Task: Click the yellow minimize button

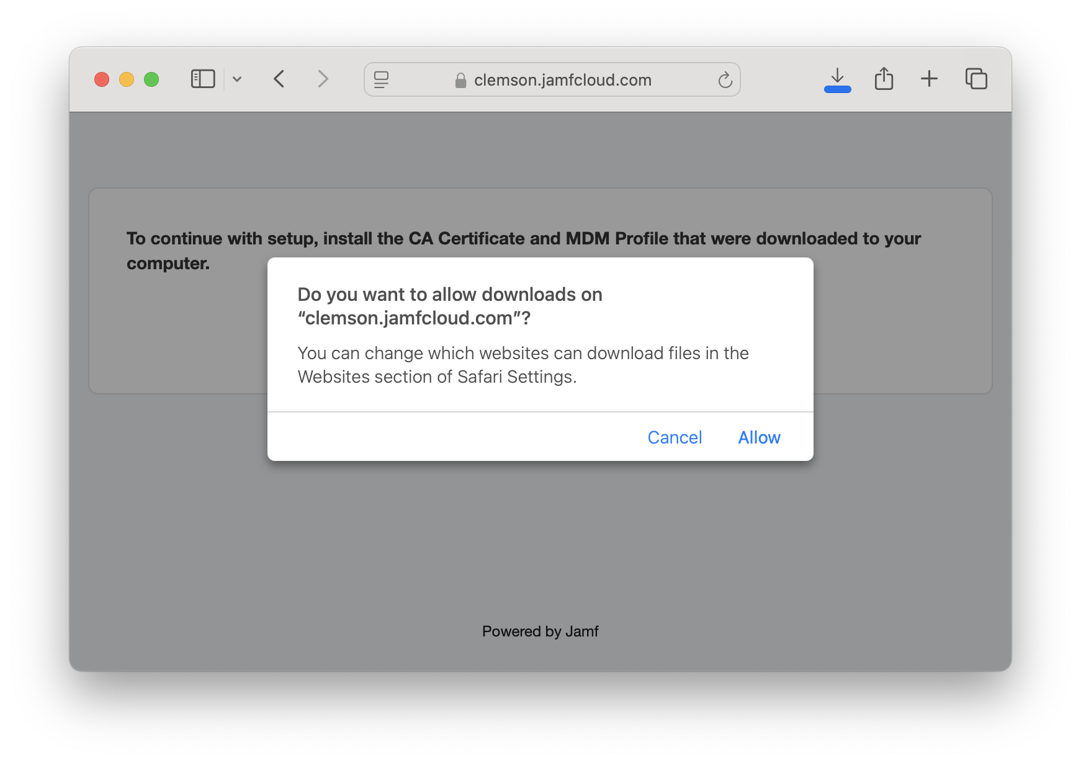Action: [x=126, y=79]
